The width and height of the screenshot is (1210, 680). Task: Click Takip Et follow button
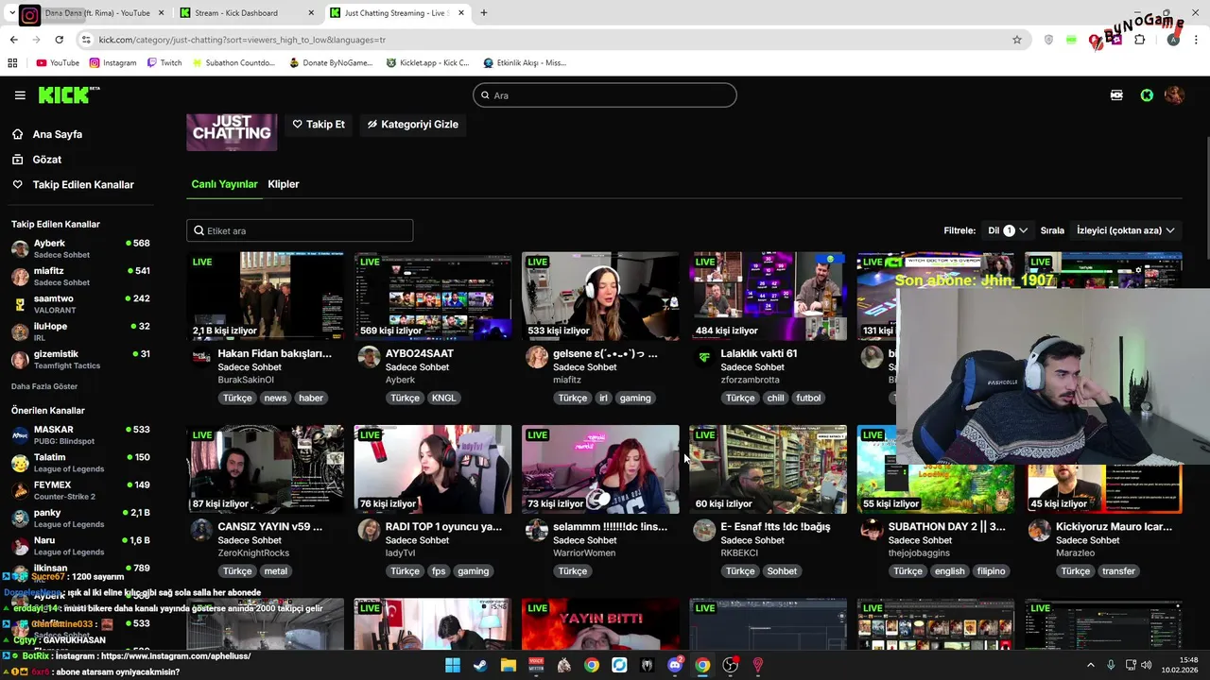coord(319,125)
